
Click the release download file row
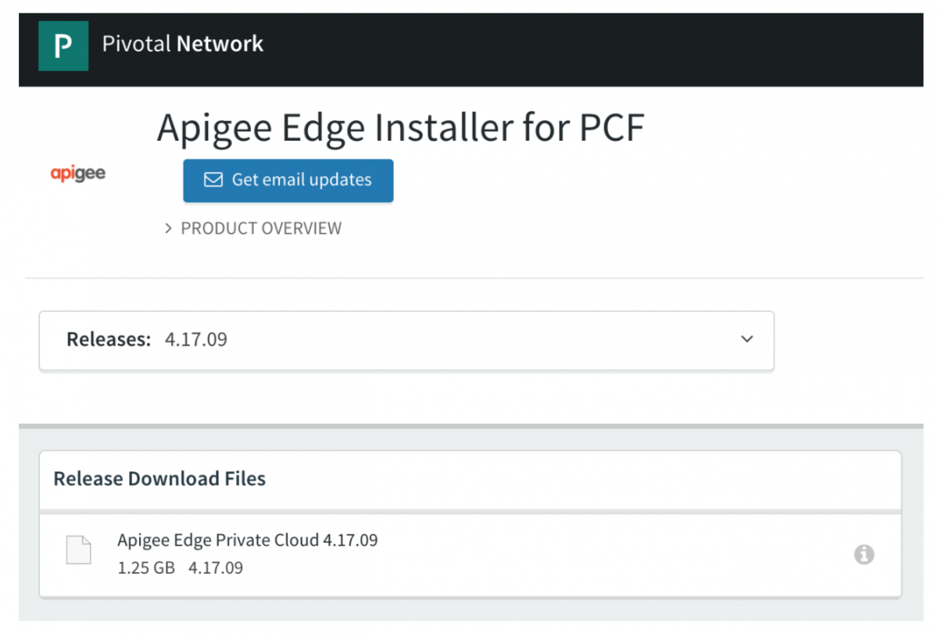[469, 553]
